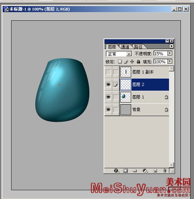Image resolution: width=194 pixels, height=199 pixels.
Task: Show 图层 1 副本 layer visibility box
Action: coord(108,72)
